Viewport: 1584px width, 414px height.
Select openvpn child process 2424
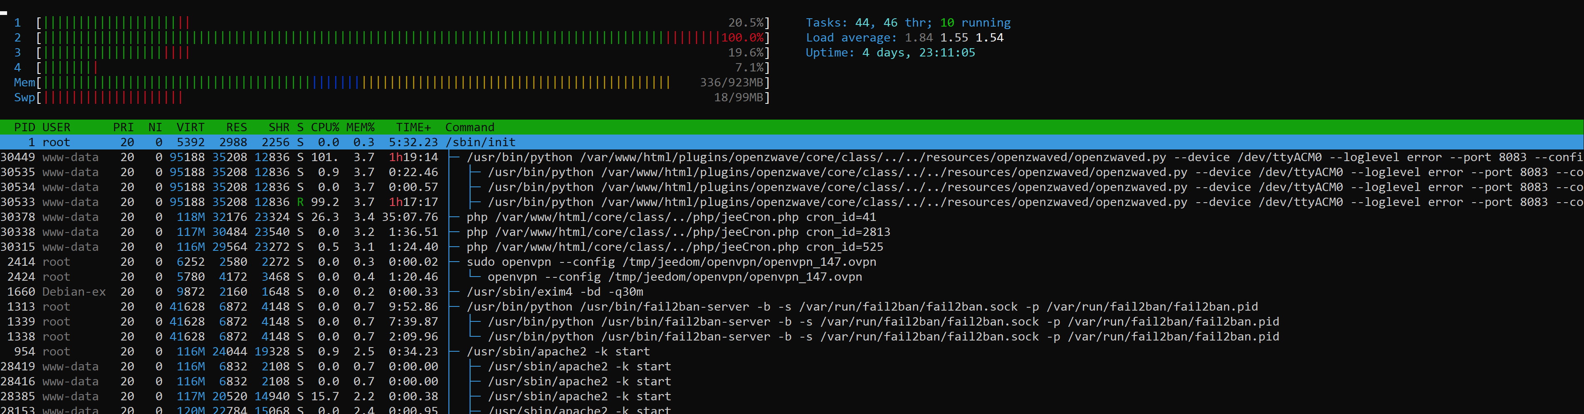(x=792, y=277)
